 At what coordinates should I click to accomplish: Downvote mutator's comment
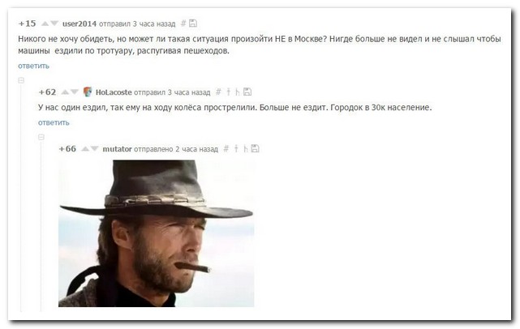(95, 148)
